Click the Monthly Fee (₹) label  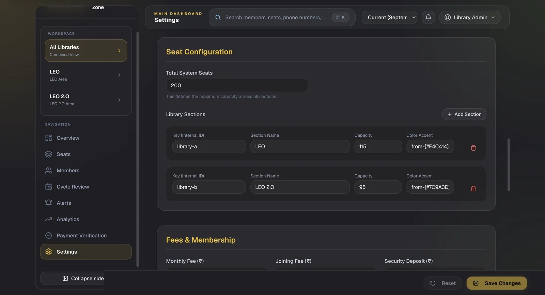(185, 261)
